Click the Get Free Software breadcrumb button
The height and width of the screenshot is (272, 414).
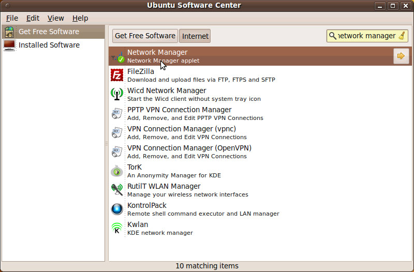point(145,36)
